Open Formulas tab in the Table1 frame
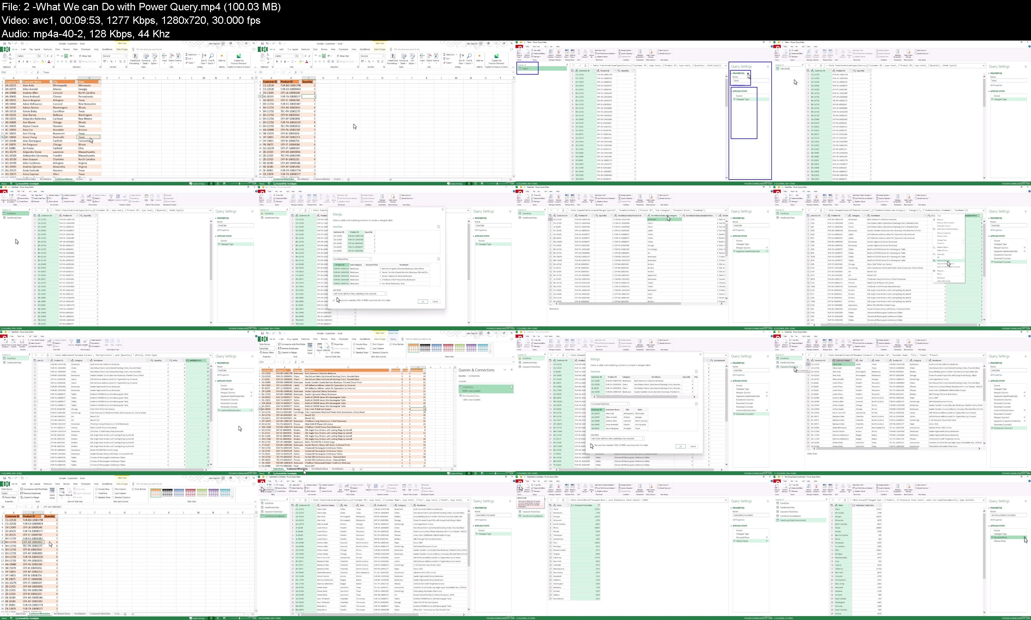This screenshot has height=620, width=1031. [48, 484]
